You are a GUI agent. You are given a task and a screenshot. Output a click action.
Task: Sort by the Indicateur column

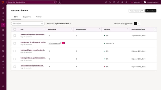click(x=127, y=29)
